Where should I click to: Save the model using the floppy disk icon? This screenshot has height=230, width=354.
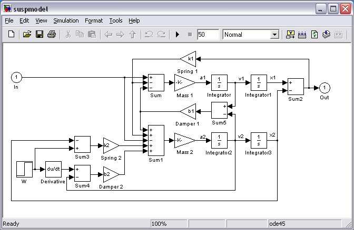coord(39,34)
